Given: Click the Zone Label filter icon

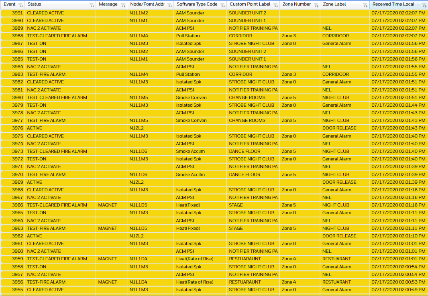Looking at the screenshot, I should [365, 5].
